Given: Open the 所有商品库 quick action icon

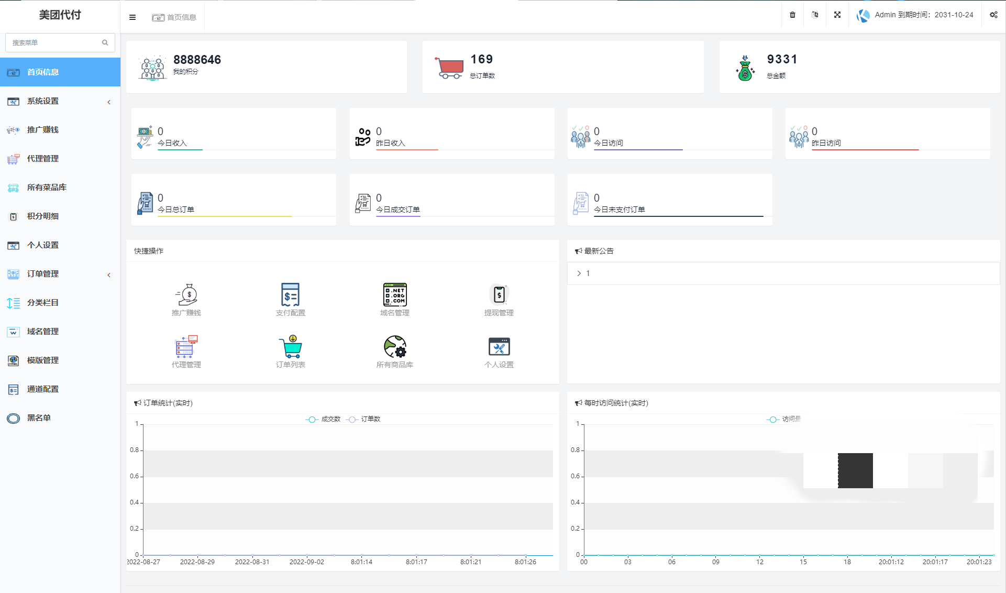Looking at the screenshot, I should tap(395, 347).
